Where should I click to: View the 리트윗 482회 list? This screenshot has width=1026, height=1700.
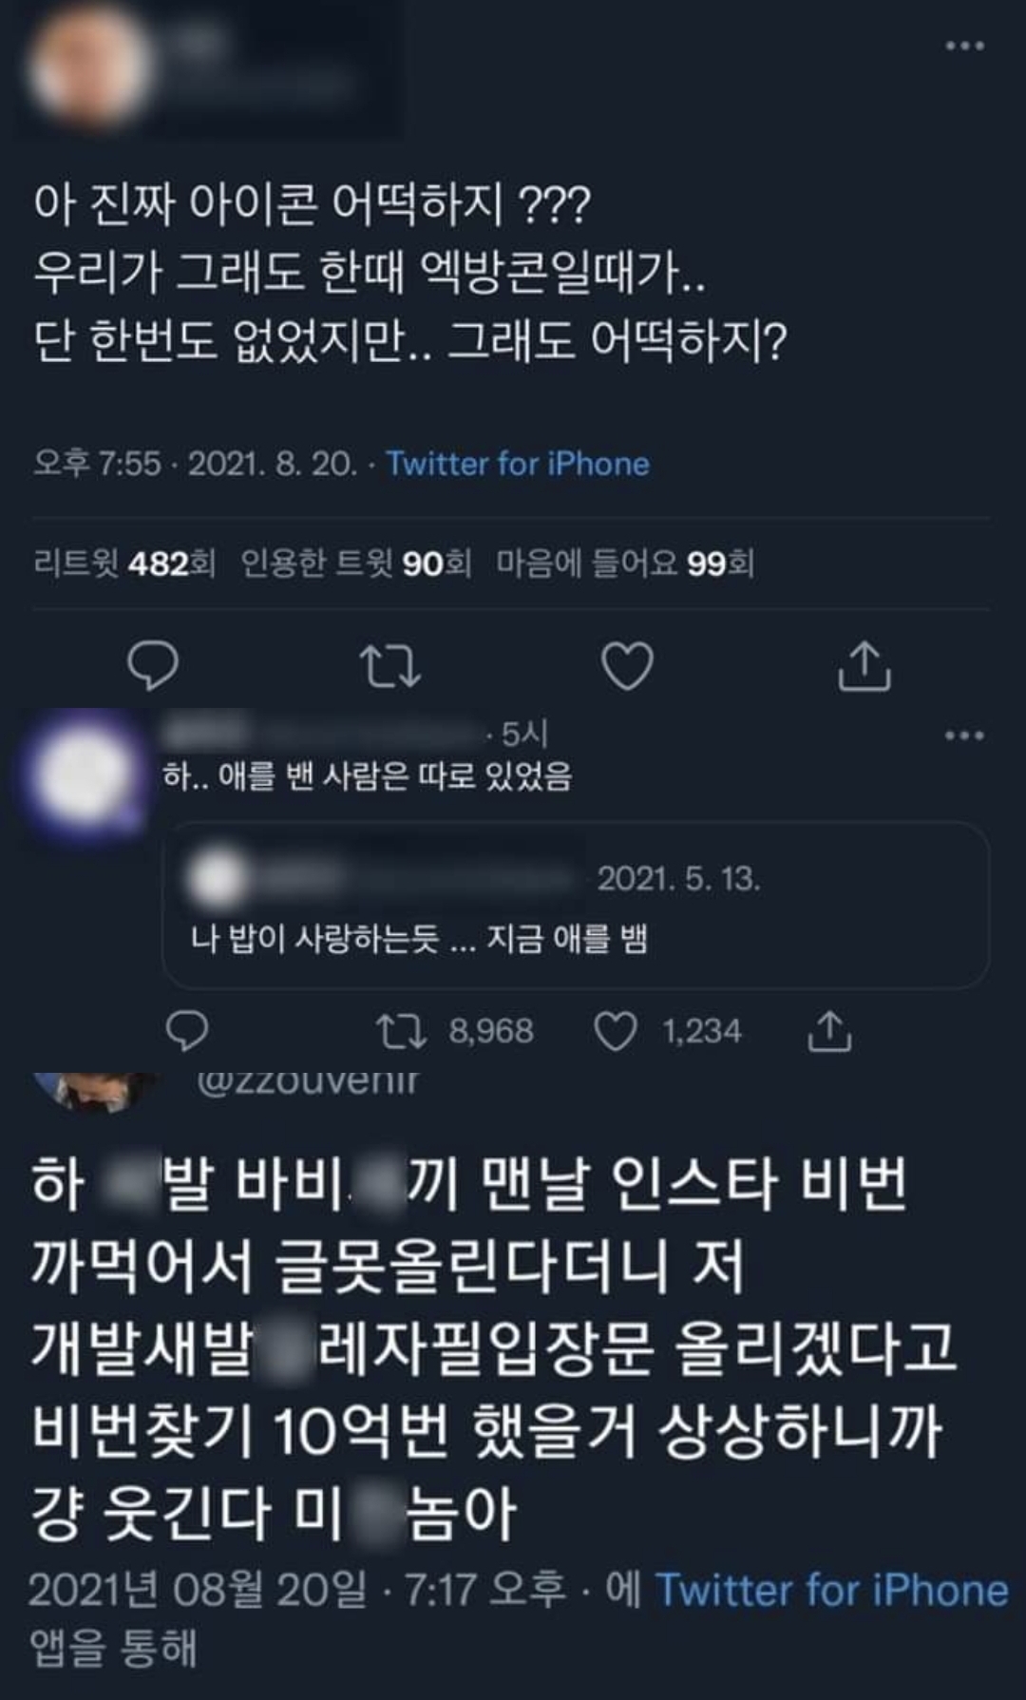124,563
